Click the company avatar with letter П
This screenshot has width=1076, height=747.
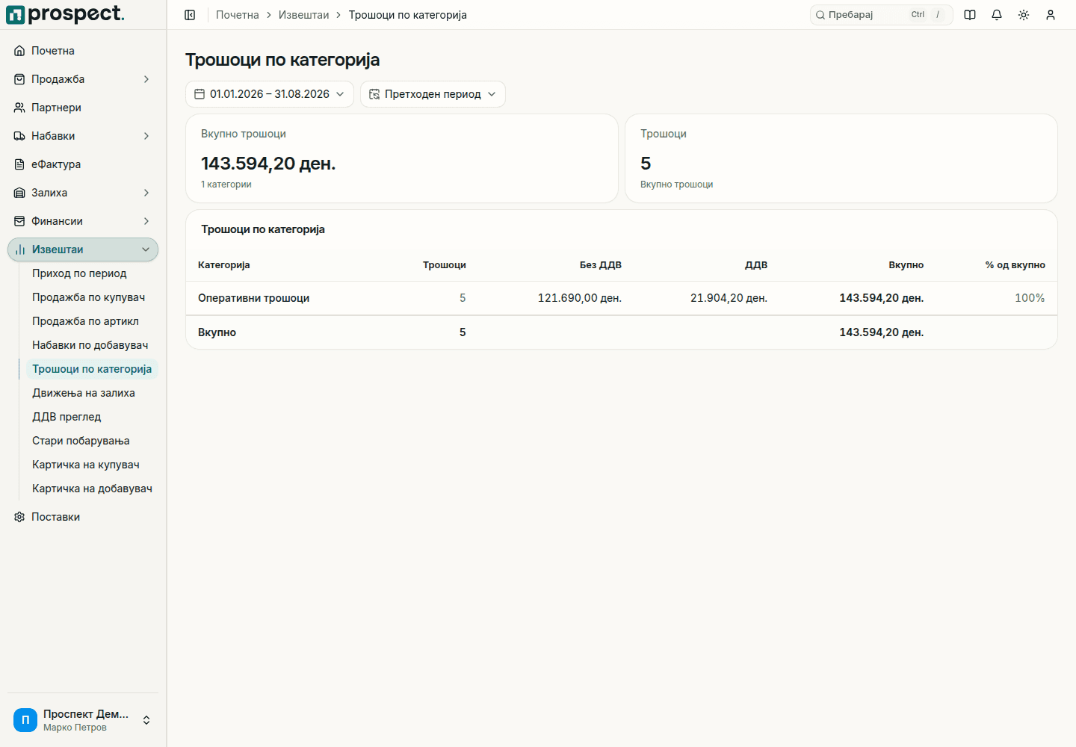coord(25,720)
